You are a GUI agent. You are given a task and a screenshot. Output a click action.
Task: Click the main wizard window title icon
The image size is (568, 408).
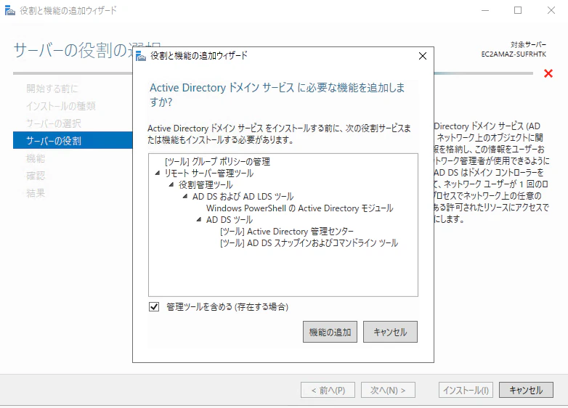(9, 10)
